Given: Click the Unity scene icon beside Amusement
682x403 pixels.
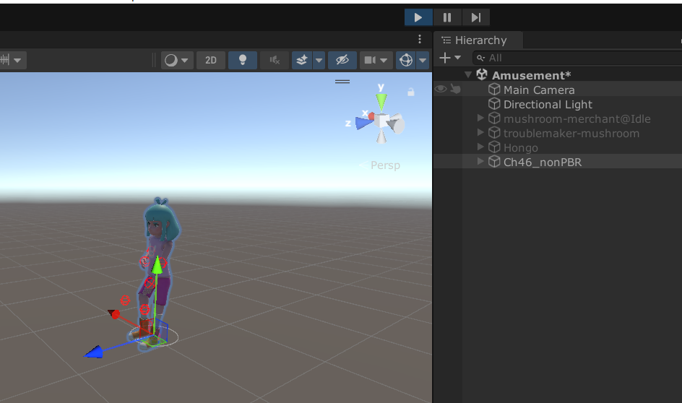Looking at the screenshot, I should 481,74.
